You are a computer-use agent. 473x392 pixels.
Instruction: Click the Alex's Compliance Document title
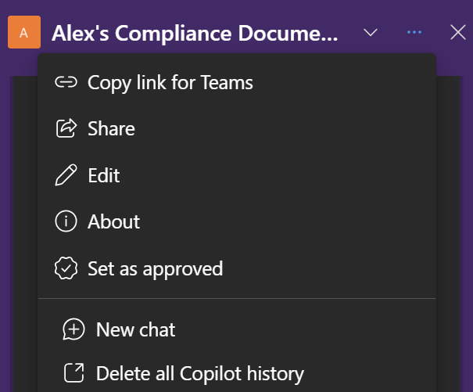pos(195,34)
